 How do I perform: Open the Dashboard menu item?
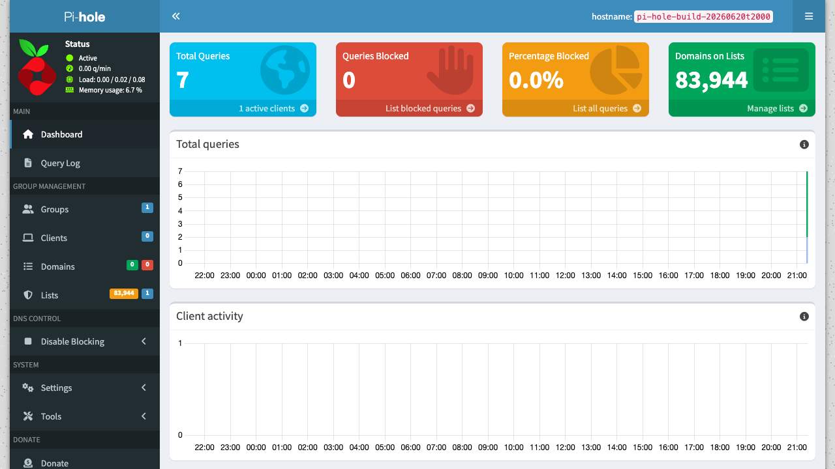pyautogui.click(x=85, y=134)
